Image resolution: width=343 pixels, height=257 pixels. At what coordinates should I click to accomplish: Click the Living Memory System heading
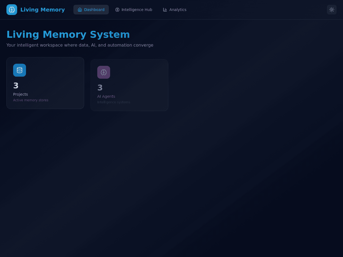click(68, 35)
